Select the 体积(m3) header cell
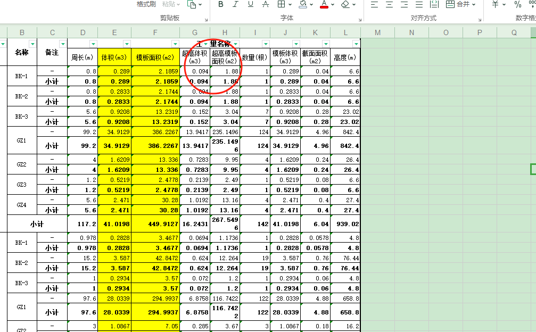Screen dimensions: 536x332 point(114,57)
